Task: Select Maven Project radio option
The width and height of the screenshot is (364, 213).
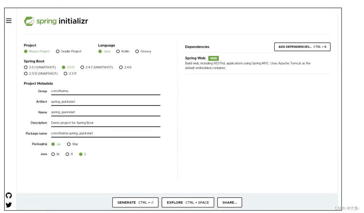Action: tap(37, 51)
